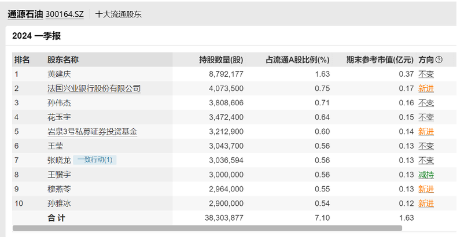Click market value 0.17 for 法国兴业银行
457x237 pixels.
[406, 88]
